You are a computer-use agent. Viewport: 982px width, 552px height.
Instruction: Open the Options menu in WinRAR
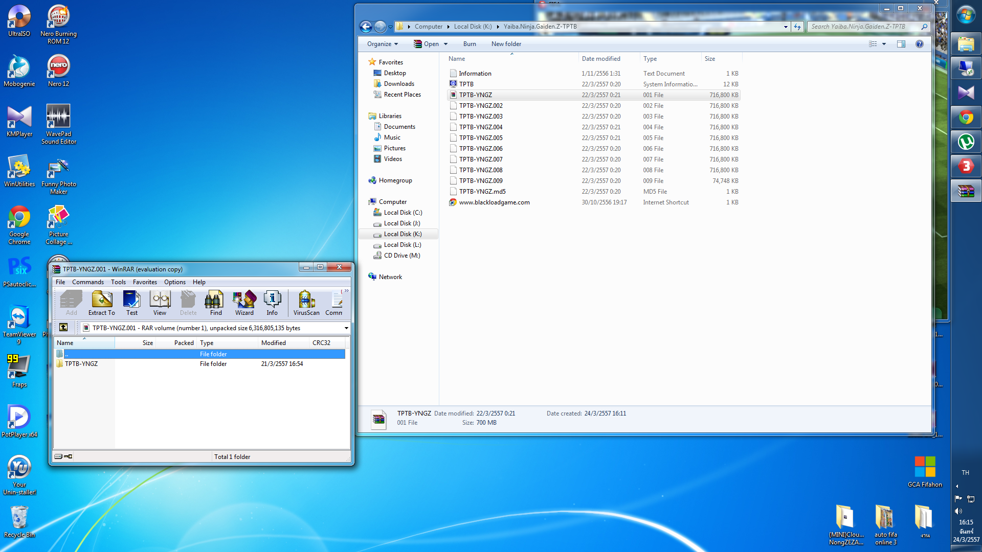click(x=174, y=282)
